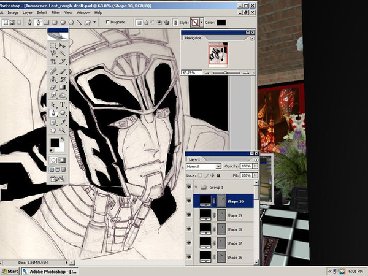Select the Zoom magnifier tool
The image size is (368, 276).
pyautogui.click(x=64, y=130)
